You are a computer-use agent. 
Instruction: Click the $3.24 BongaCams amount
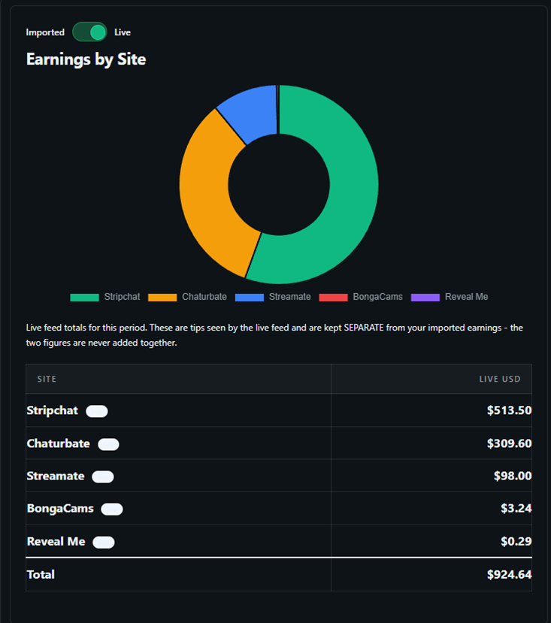click(x=516, y=509)
